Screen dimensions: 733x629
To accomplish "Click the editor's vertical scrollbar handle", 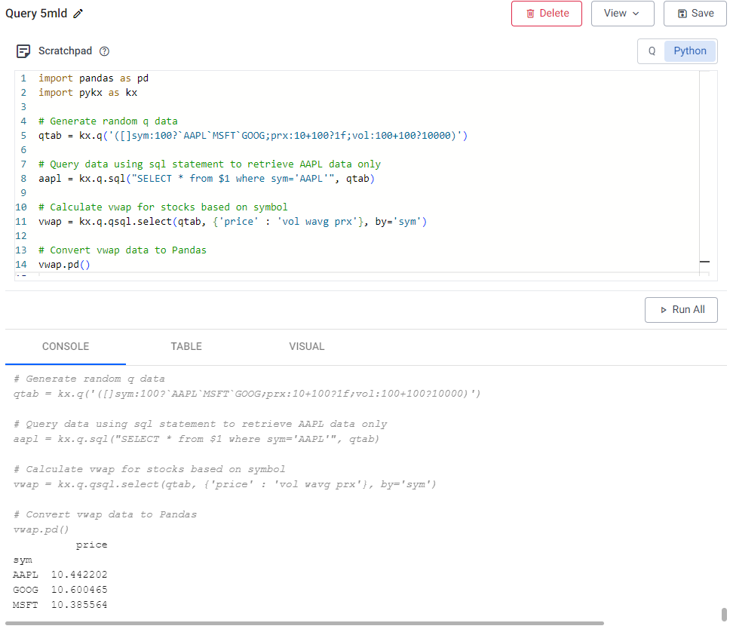I will (x=704, y=261).
